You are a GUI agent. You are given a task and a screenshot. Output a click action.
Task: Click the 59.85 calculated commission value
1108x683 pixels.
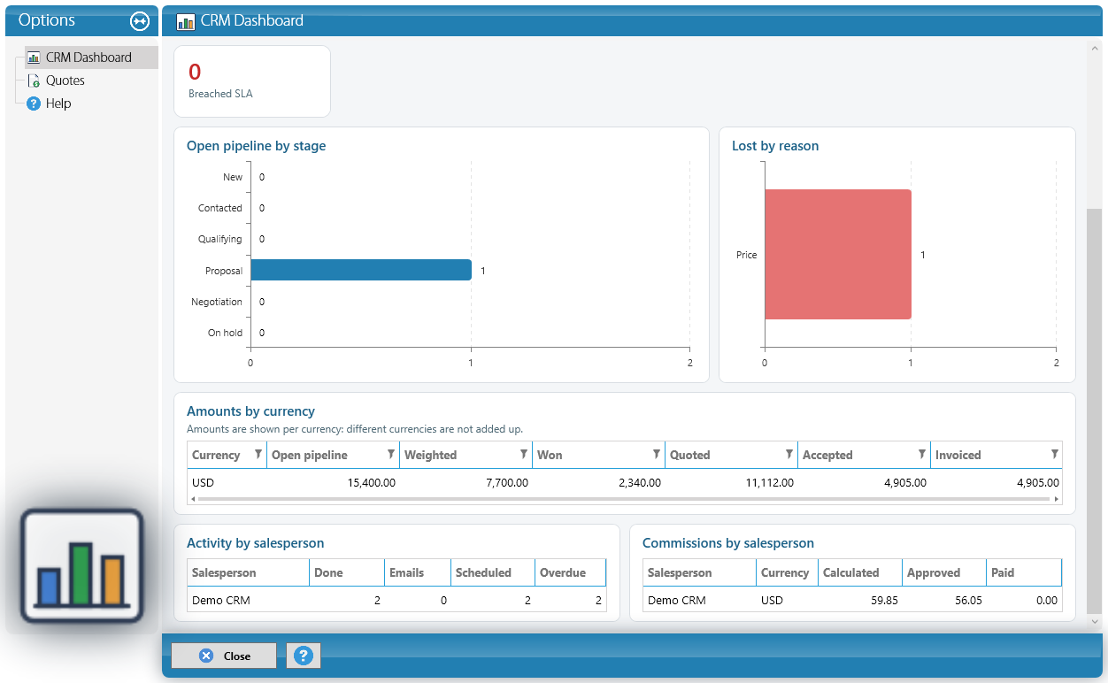pyautogui.click(x=860, y=601)
